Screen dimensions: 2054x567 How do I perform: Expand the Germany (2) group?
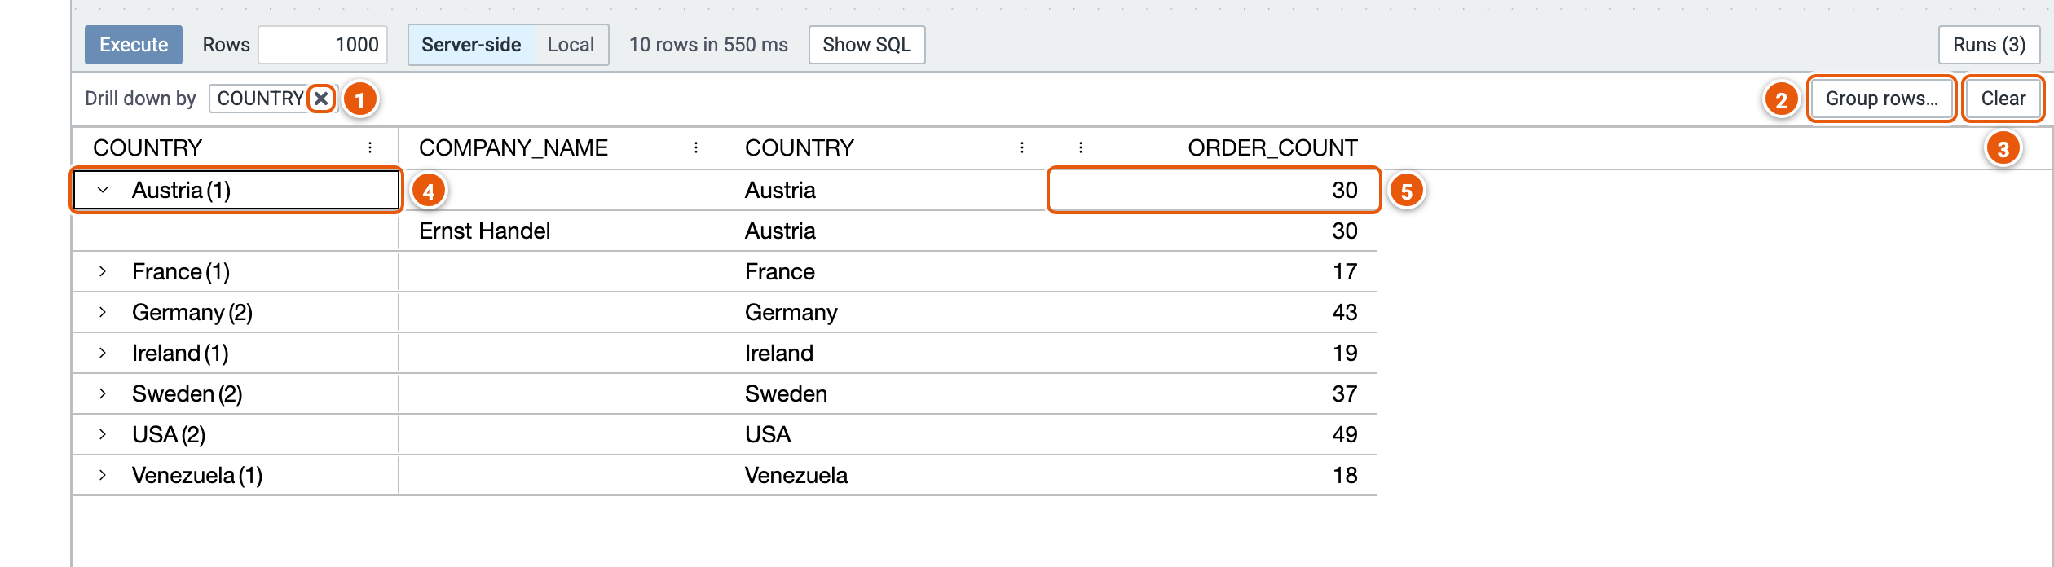103,312
